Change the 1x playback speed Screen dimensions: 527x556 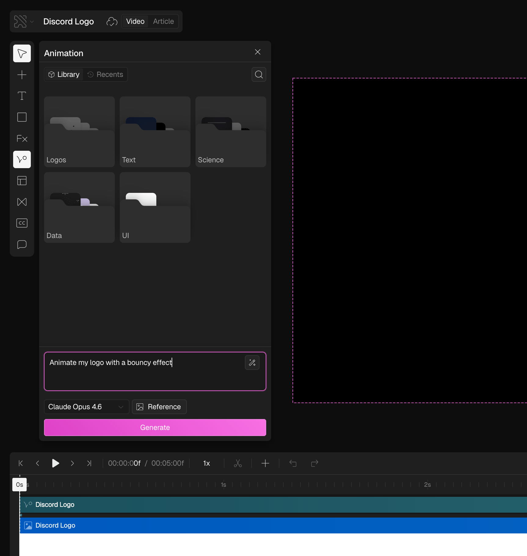point(207,463)
